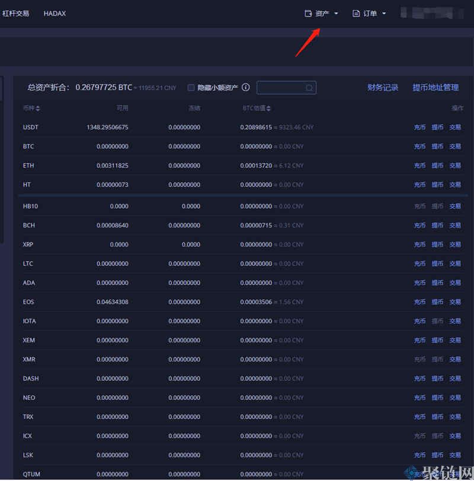Image resolution: width=474 pixels, height=481 pixels.
Task: Click 交易 trade in ICX row
Action: [455, 436]
